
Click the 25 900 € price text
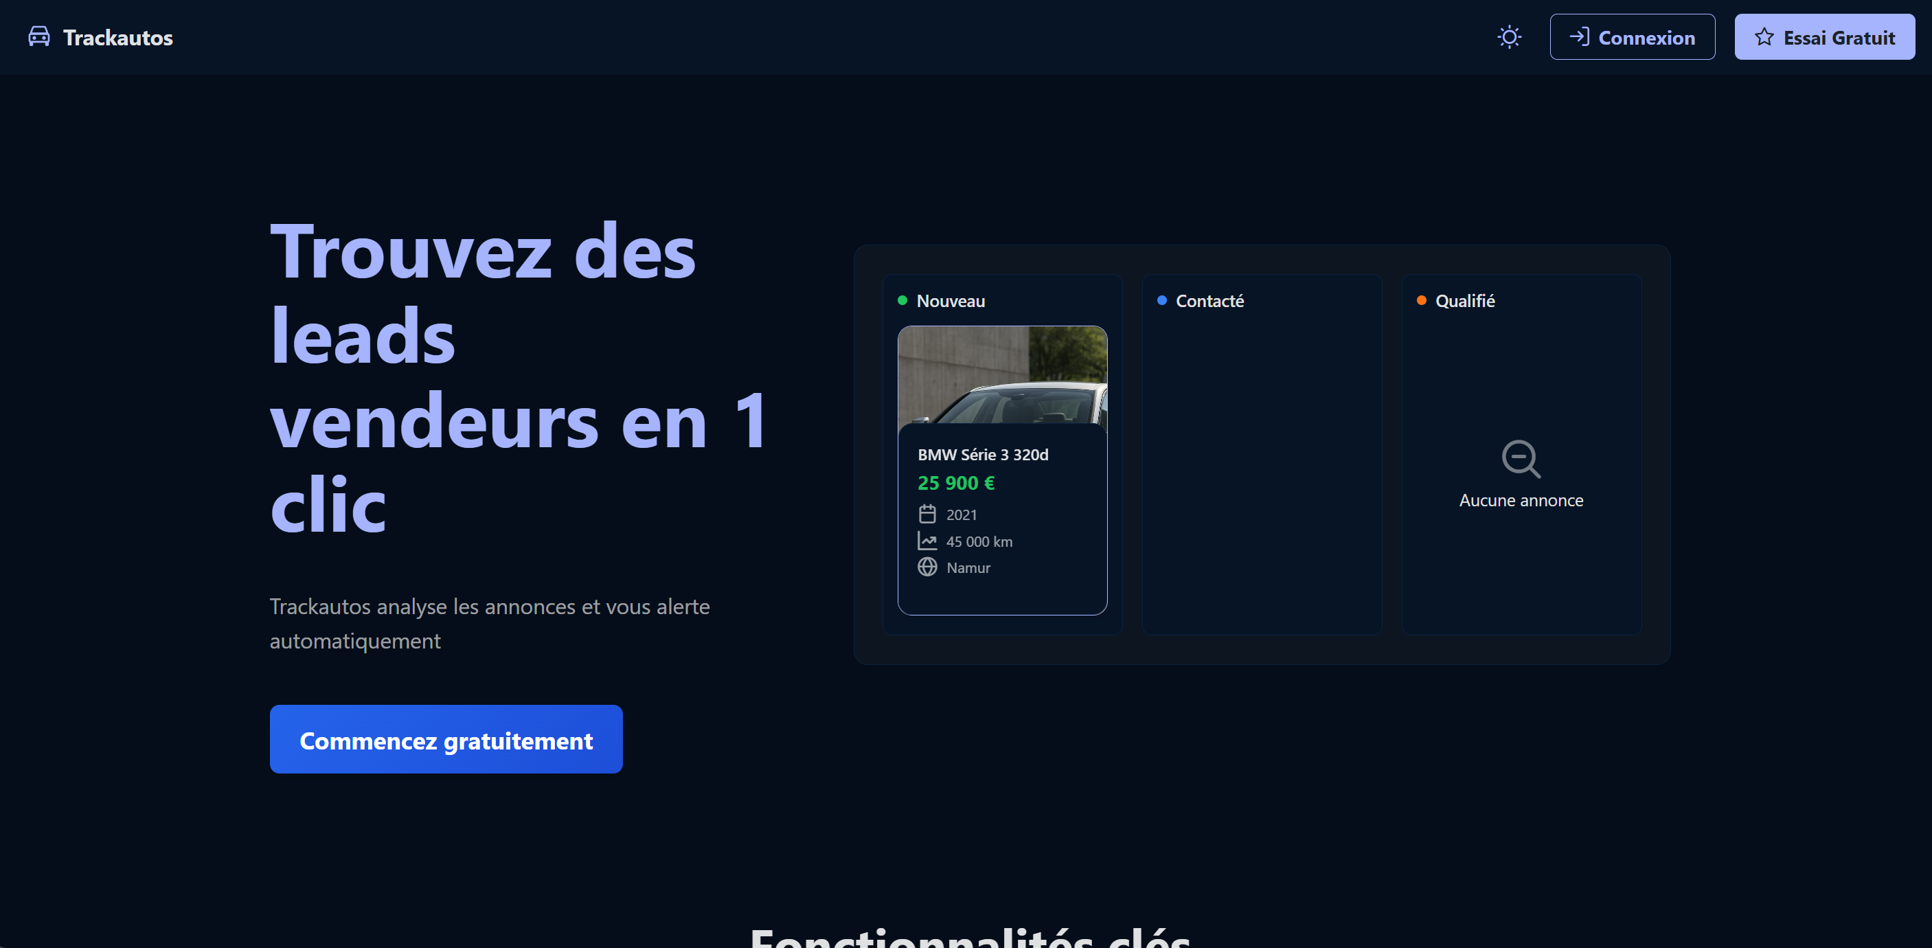[x=955, y=483]
